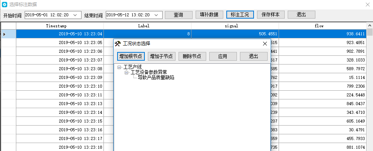Click the vertical scrollbar thumb

tap(370, 32)
